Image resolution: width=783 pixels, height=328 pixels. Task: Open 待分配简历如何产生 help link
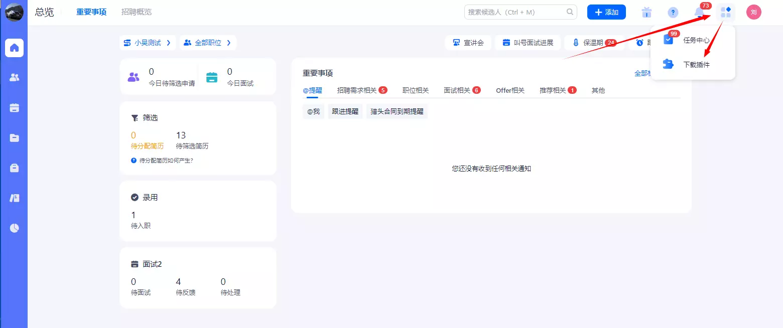click(162, 160)
